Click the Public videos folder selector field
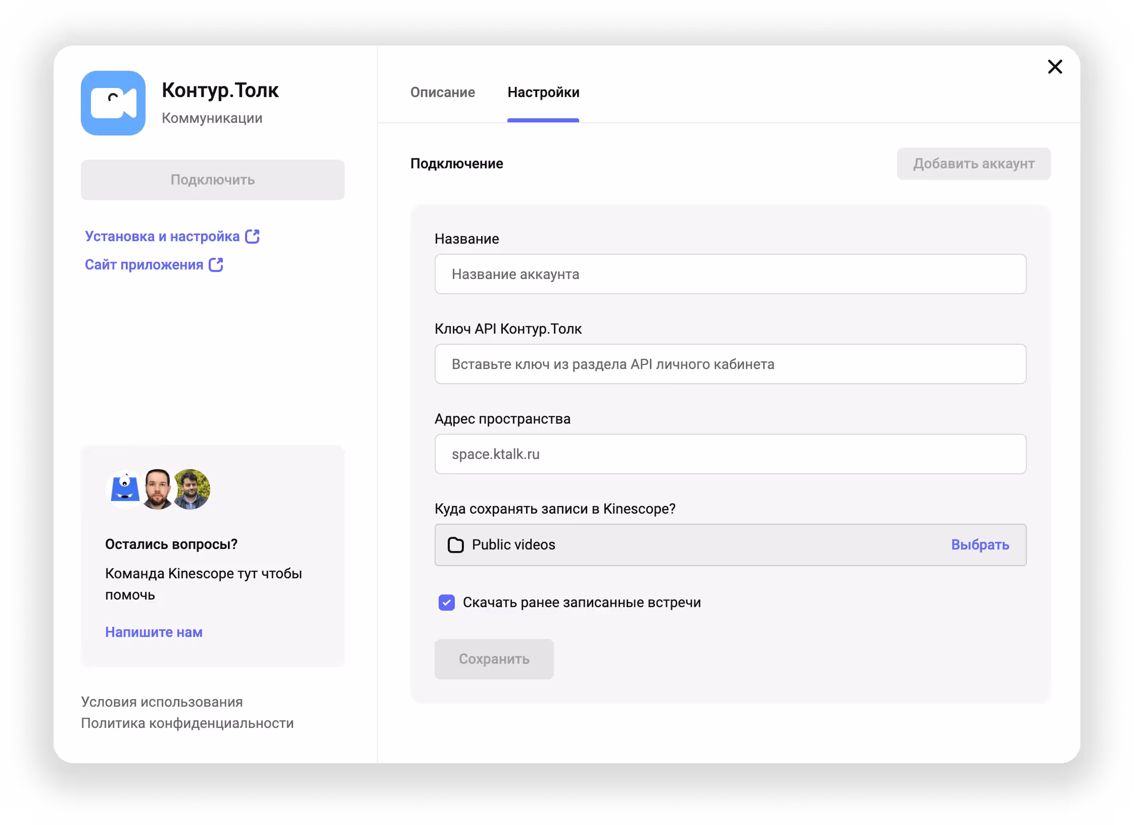Screen dimensions: 1134x825 pyautogui.click(x=730, y=544)
